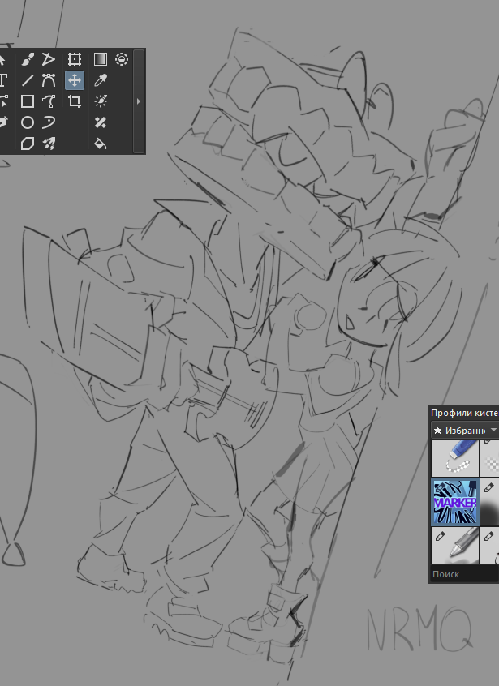Choose the blue eraser brush preset

[455, 458]
